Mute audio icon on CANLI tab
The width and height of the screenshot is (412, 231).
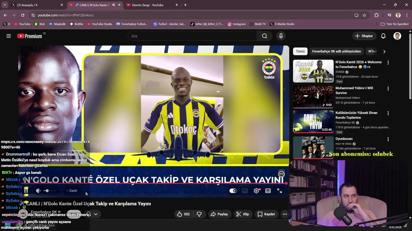click(113, 5)
